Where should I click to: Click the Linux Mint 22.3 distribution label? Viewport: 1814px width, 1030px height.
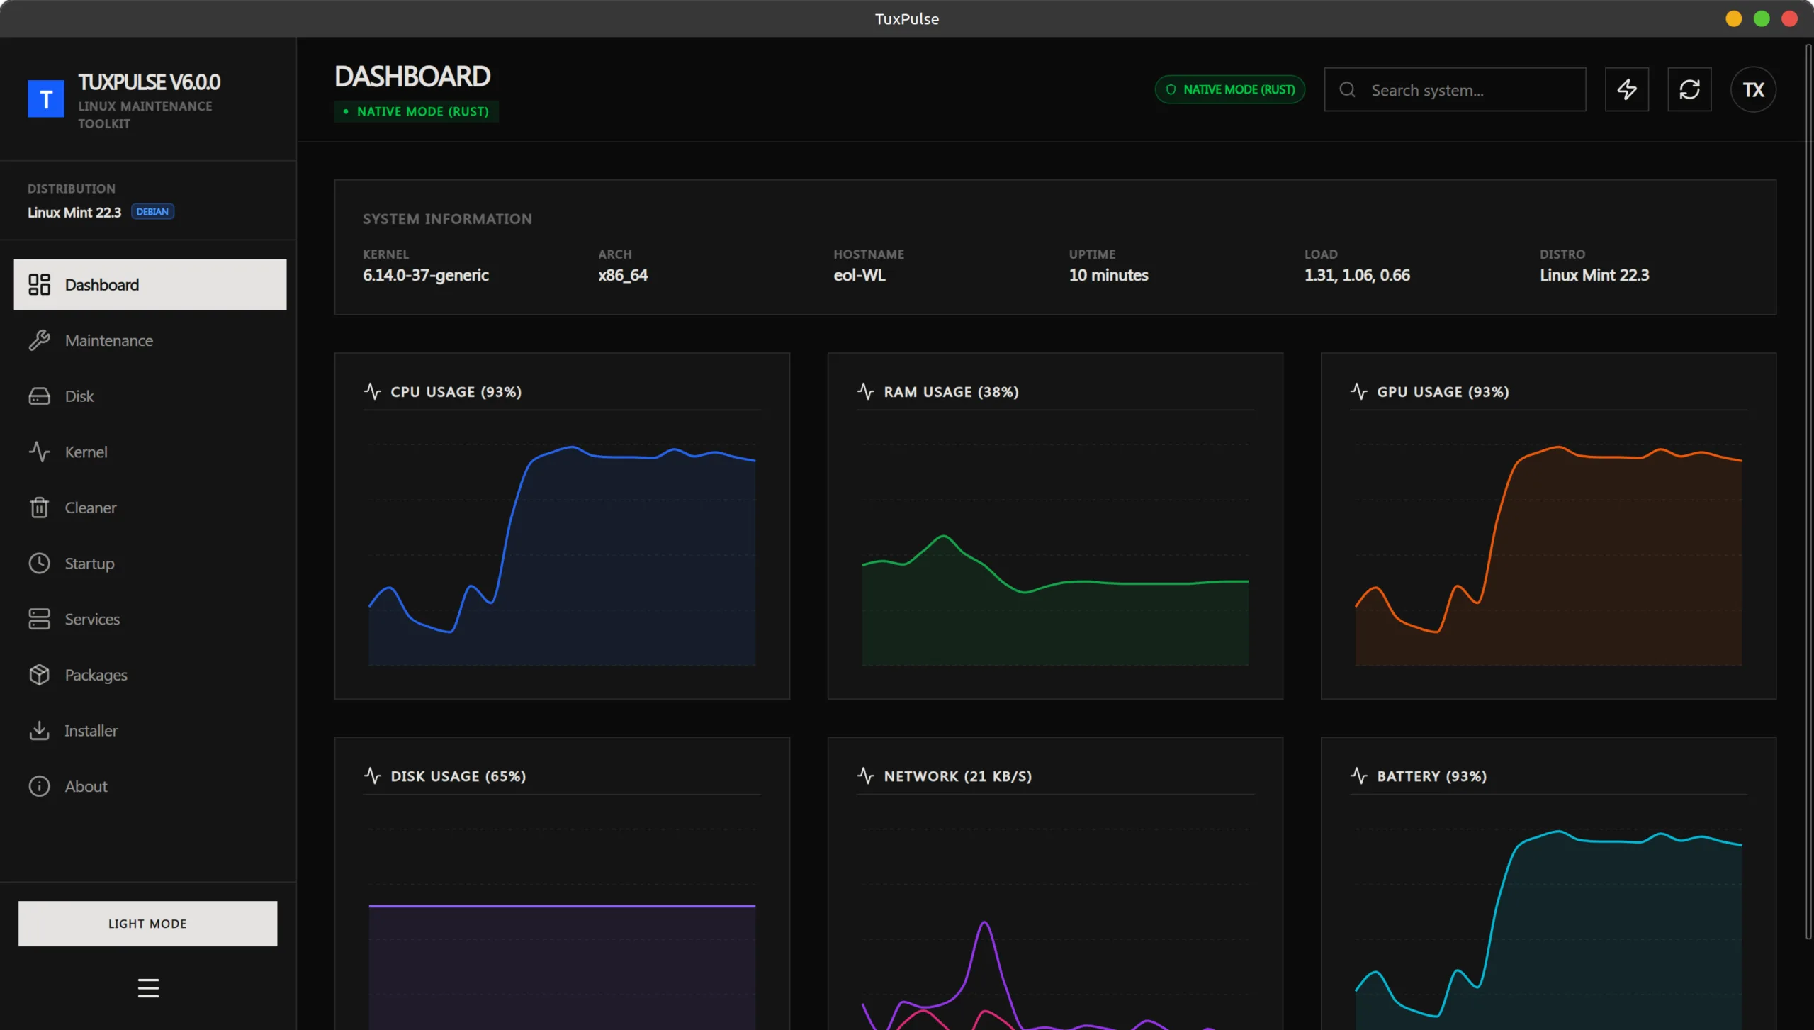pos(74,212)
